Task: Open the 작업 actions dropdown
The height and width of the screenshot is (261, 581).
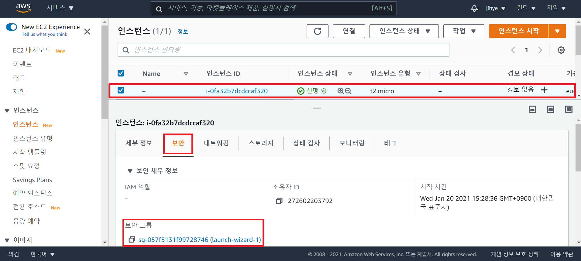Action: [x=464, y=31]
